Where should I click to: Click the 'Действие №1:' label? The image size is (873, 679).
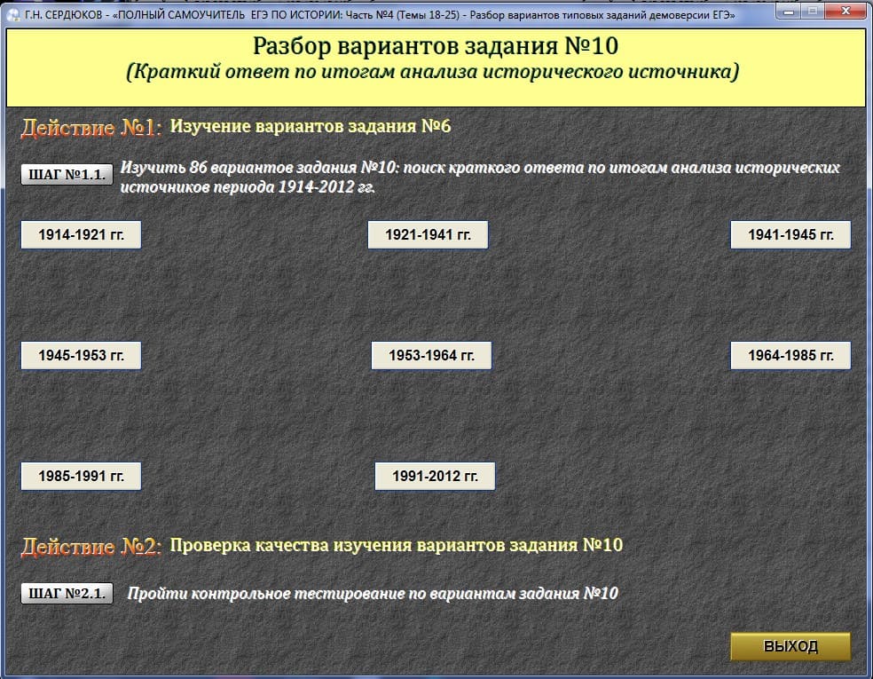click(x=91, y=128)
